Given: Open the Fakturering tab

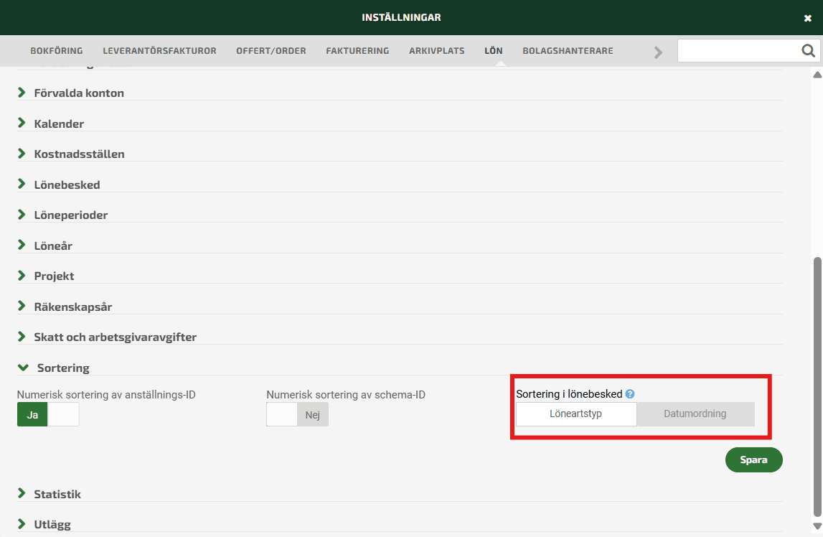Looking at the screenshot, I should (x=357, y=51).
